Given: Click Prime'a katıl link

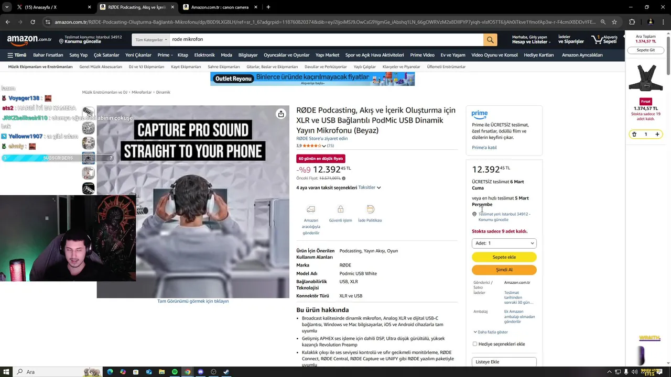Looking at the screenshot, I should [484, 148].
